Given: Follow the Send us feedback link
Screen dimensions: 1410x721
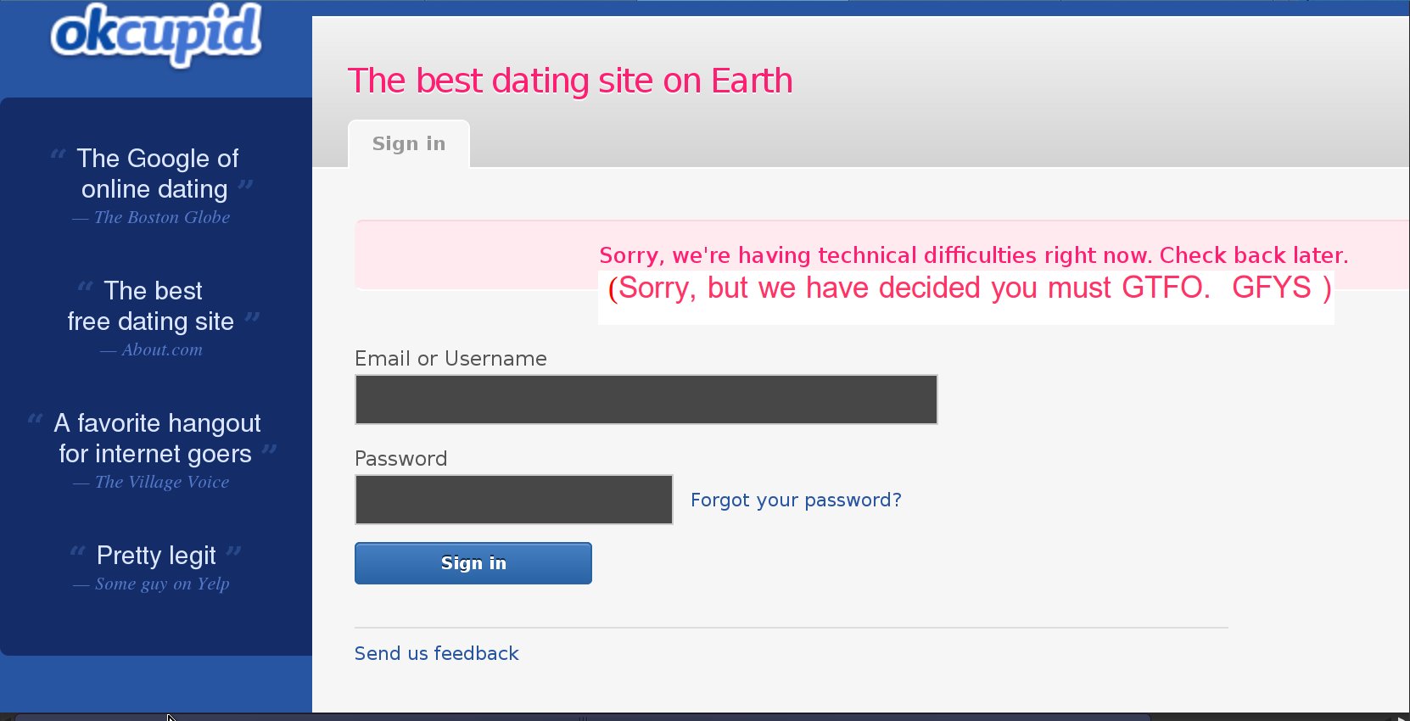Looking at the screenshot, I should pos(436,653).
